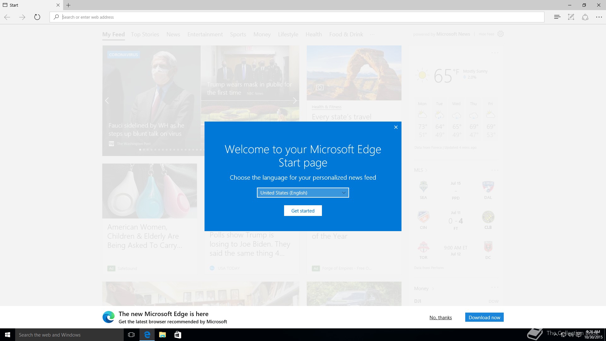Viewport: 606px width, 341px height.
Task: Open feed settings gear icon
Action: click(x=501, y=34)
